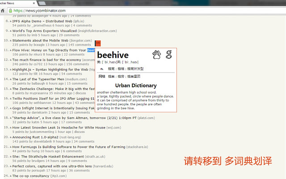Upvote She: Strathclyde Haskell Enhancement story

click(11, 157)
